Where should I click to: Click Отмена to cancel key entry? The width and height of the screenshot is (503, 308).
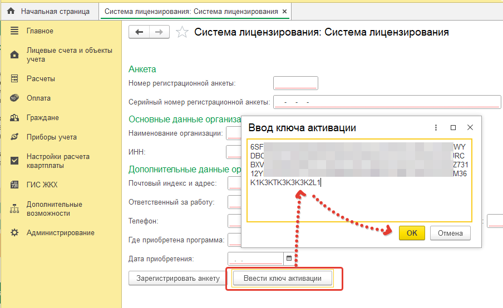click(450, 233)
